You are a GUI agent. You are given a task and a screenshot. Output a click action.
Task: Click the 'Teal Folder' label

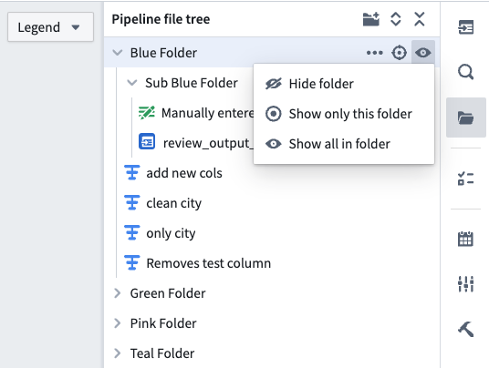(x=162, y=353)
